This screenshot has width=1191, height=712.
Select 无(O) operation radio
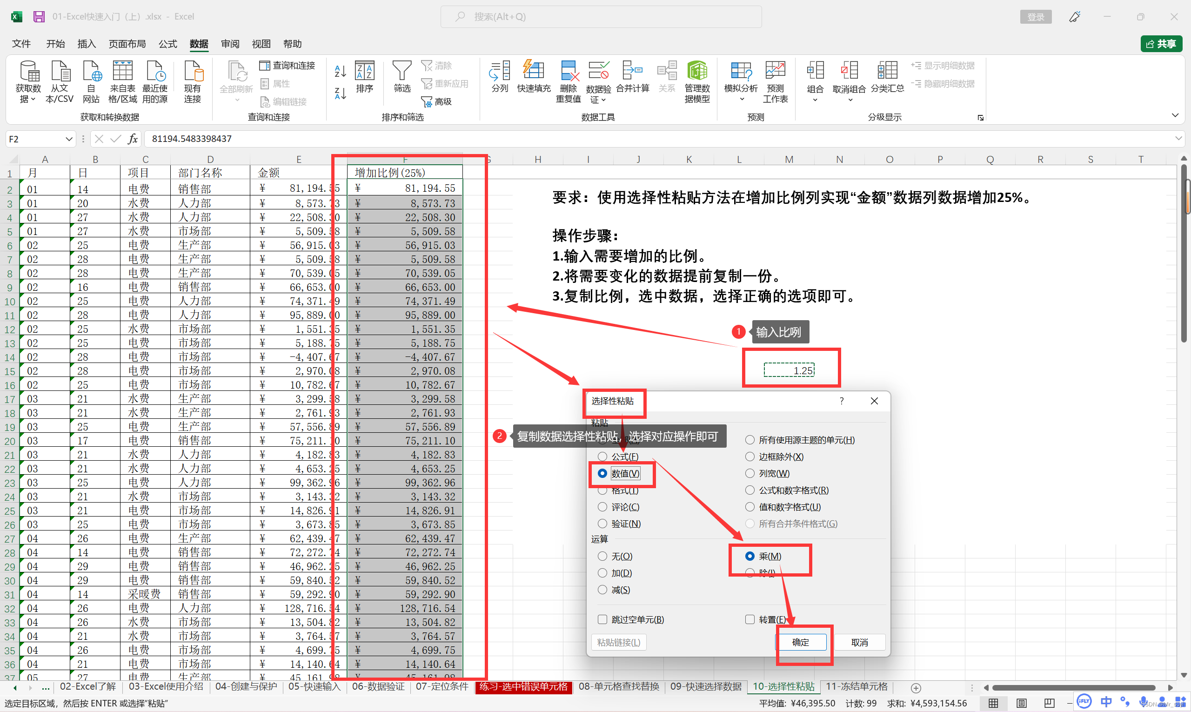(602, 556)
